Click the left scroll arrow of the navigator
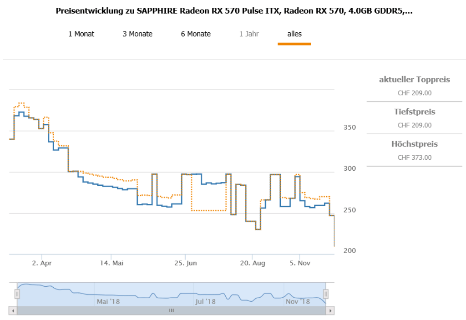 pyautogui.click(x=13, y=310)
